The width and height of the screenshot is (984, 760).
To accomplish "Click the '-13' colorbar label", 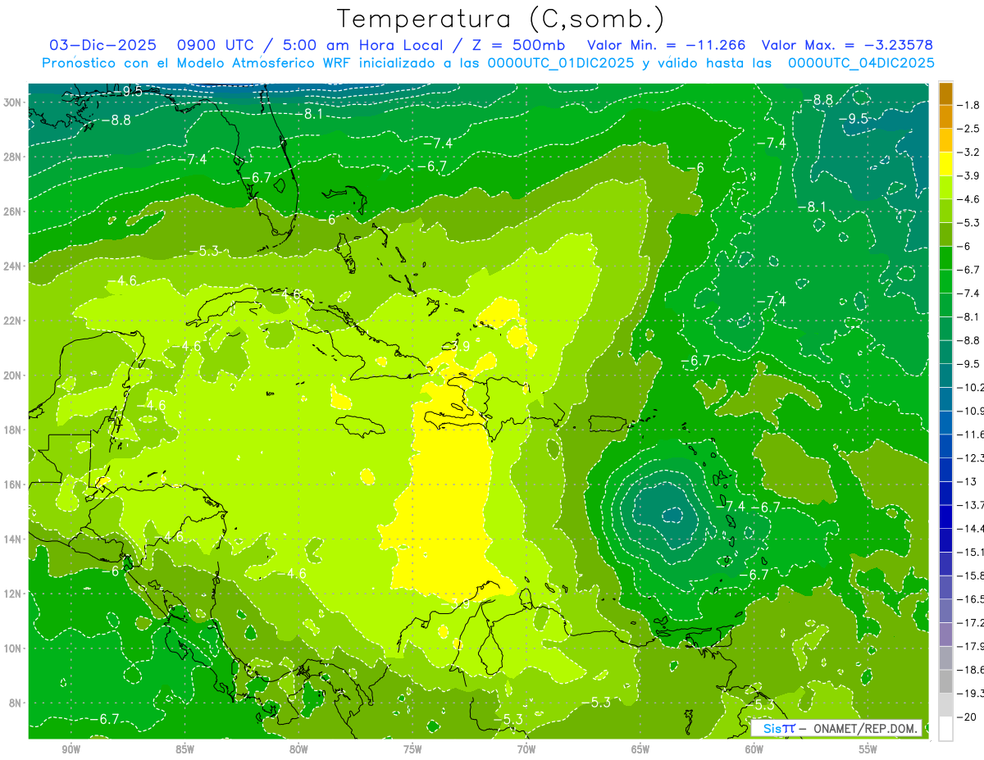I will [968, 481].
